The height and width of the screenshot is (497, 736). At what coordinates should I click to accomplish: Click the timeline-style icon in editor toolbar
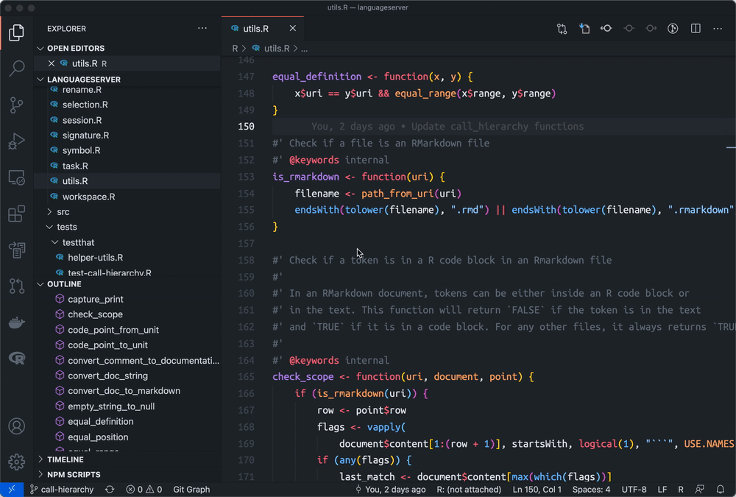point(673,29)
